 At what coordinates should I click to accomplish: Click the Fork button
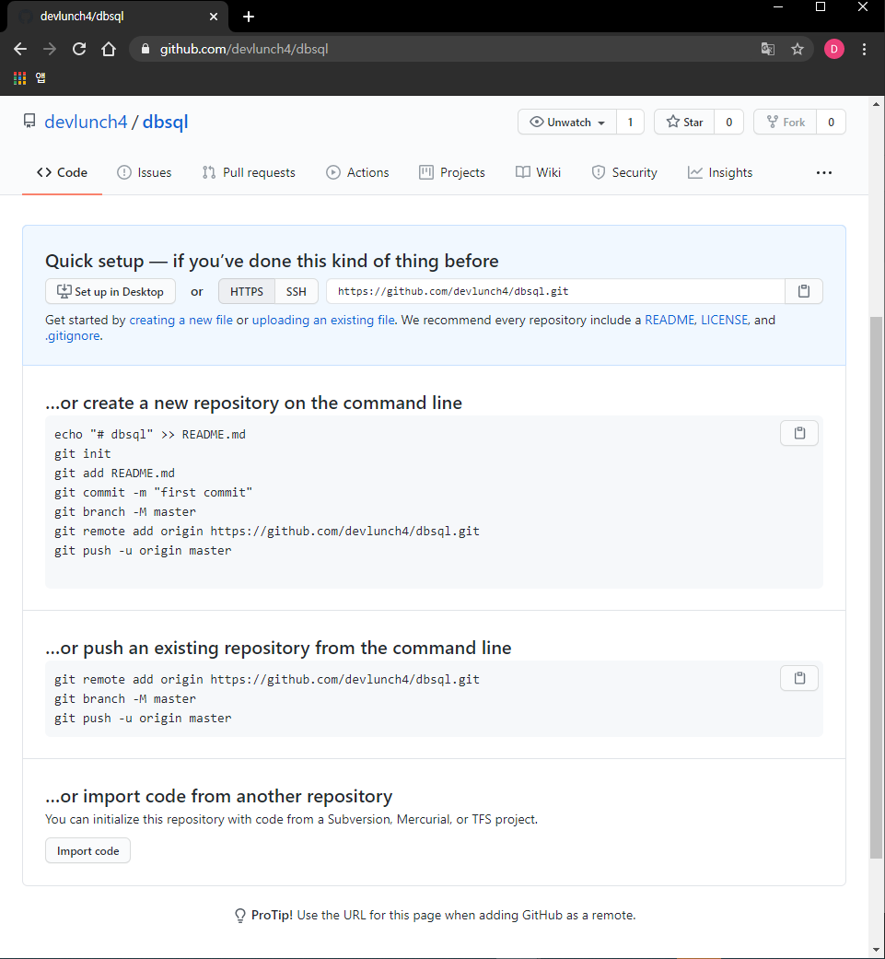(786, 122)
